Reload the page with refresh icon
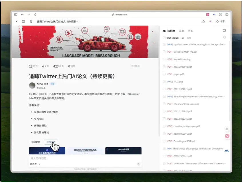This screenshot has height=183, width=243. click(x=35, y=14)
